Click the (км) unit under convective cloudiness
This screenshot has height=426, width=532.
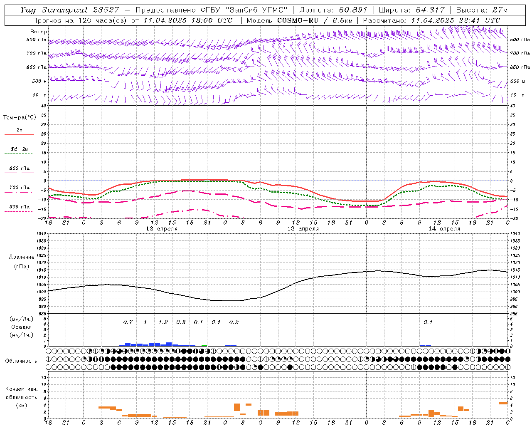click(22, 405)
